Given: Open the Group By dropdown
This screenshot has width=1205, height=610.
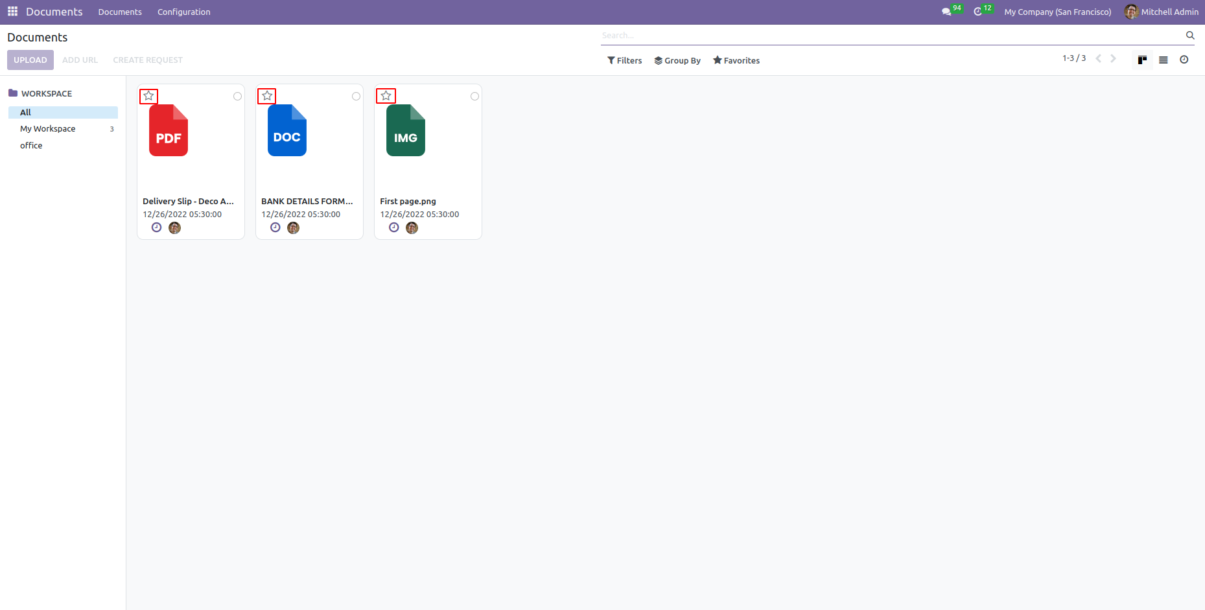Looking at the screenshot, I should [677, 60].
